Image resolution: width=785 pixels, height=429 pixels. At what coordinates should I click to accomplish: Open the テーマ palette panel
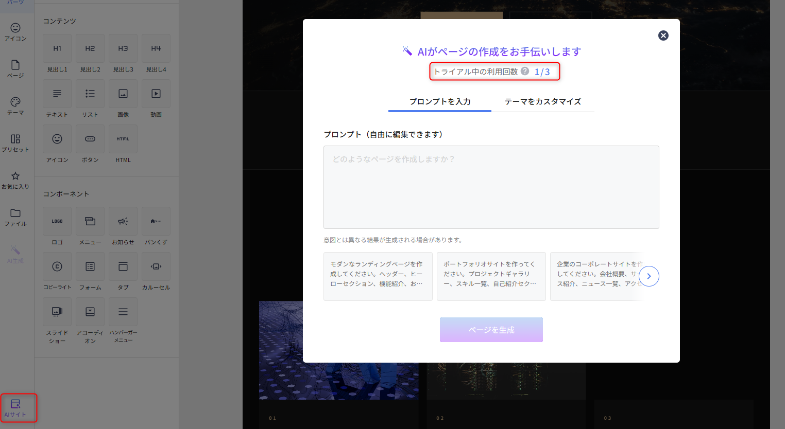[15, 105]
